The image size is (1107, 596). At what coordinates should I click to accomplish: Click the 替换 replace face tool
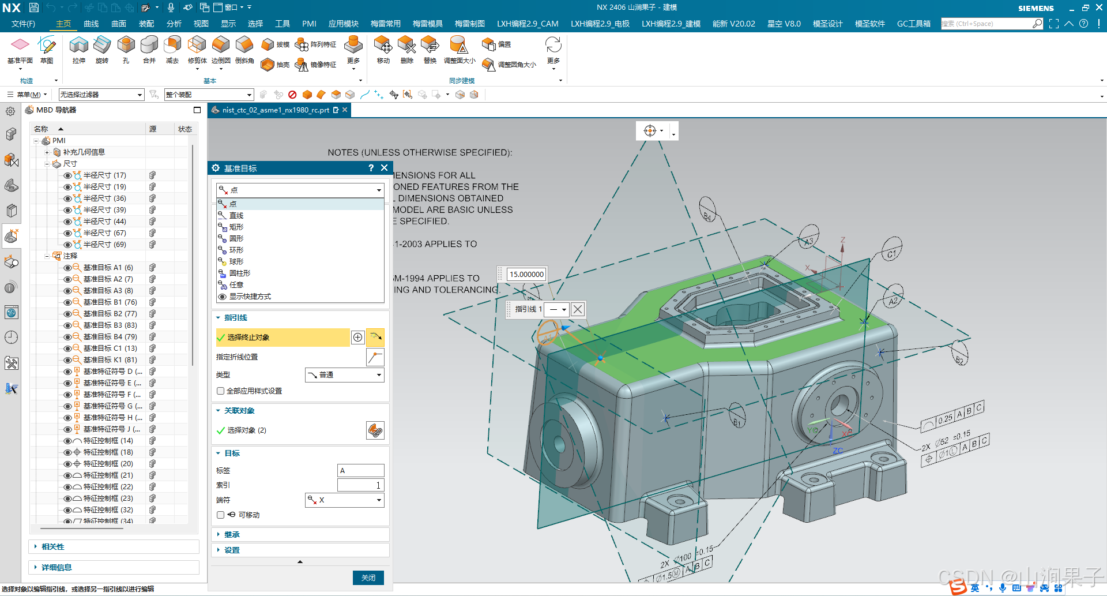(x=430, y=50)
